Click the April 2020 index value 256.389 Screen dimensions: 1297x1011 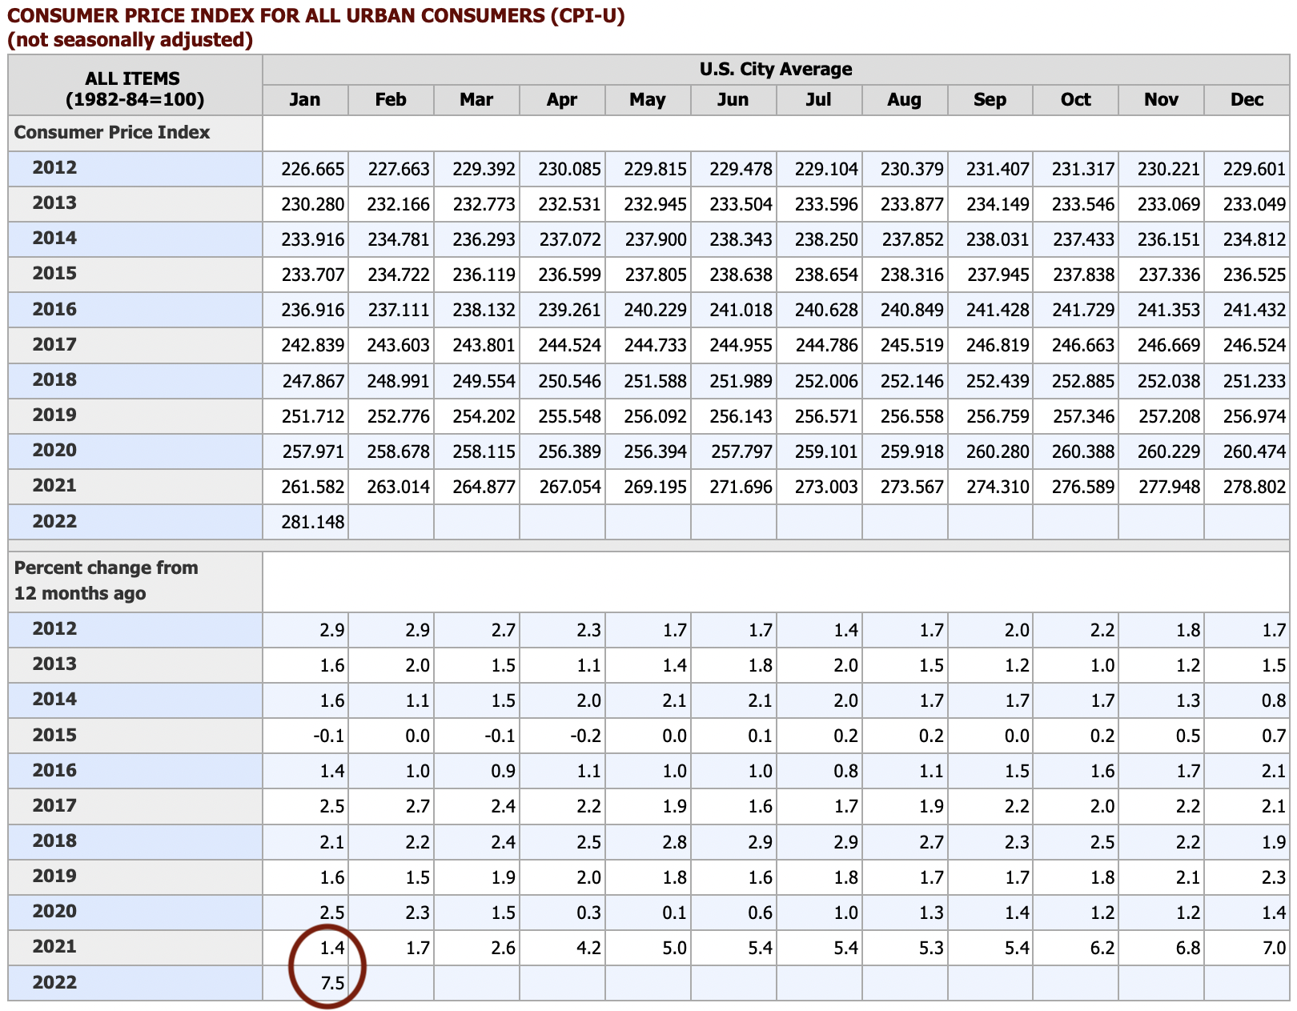[570, 452]
